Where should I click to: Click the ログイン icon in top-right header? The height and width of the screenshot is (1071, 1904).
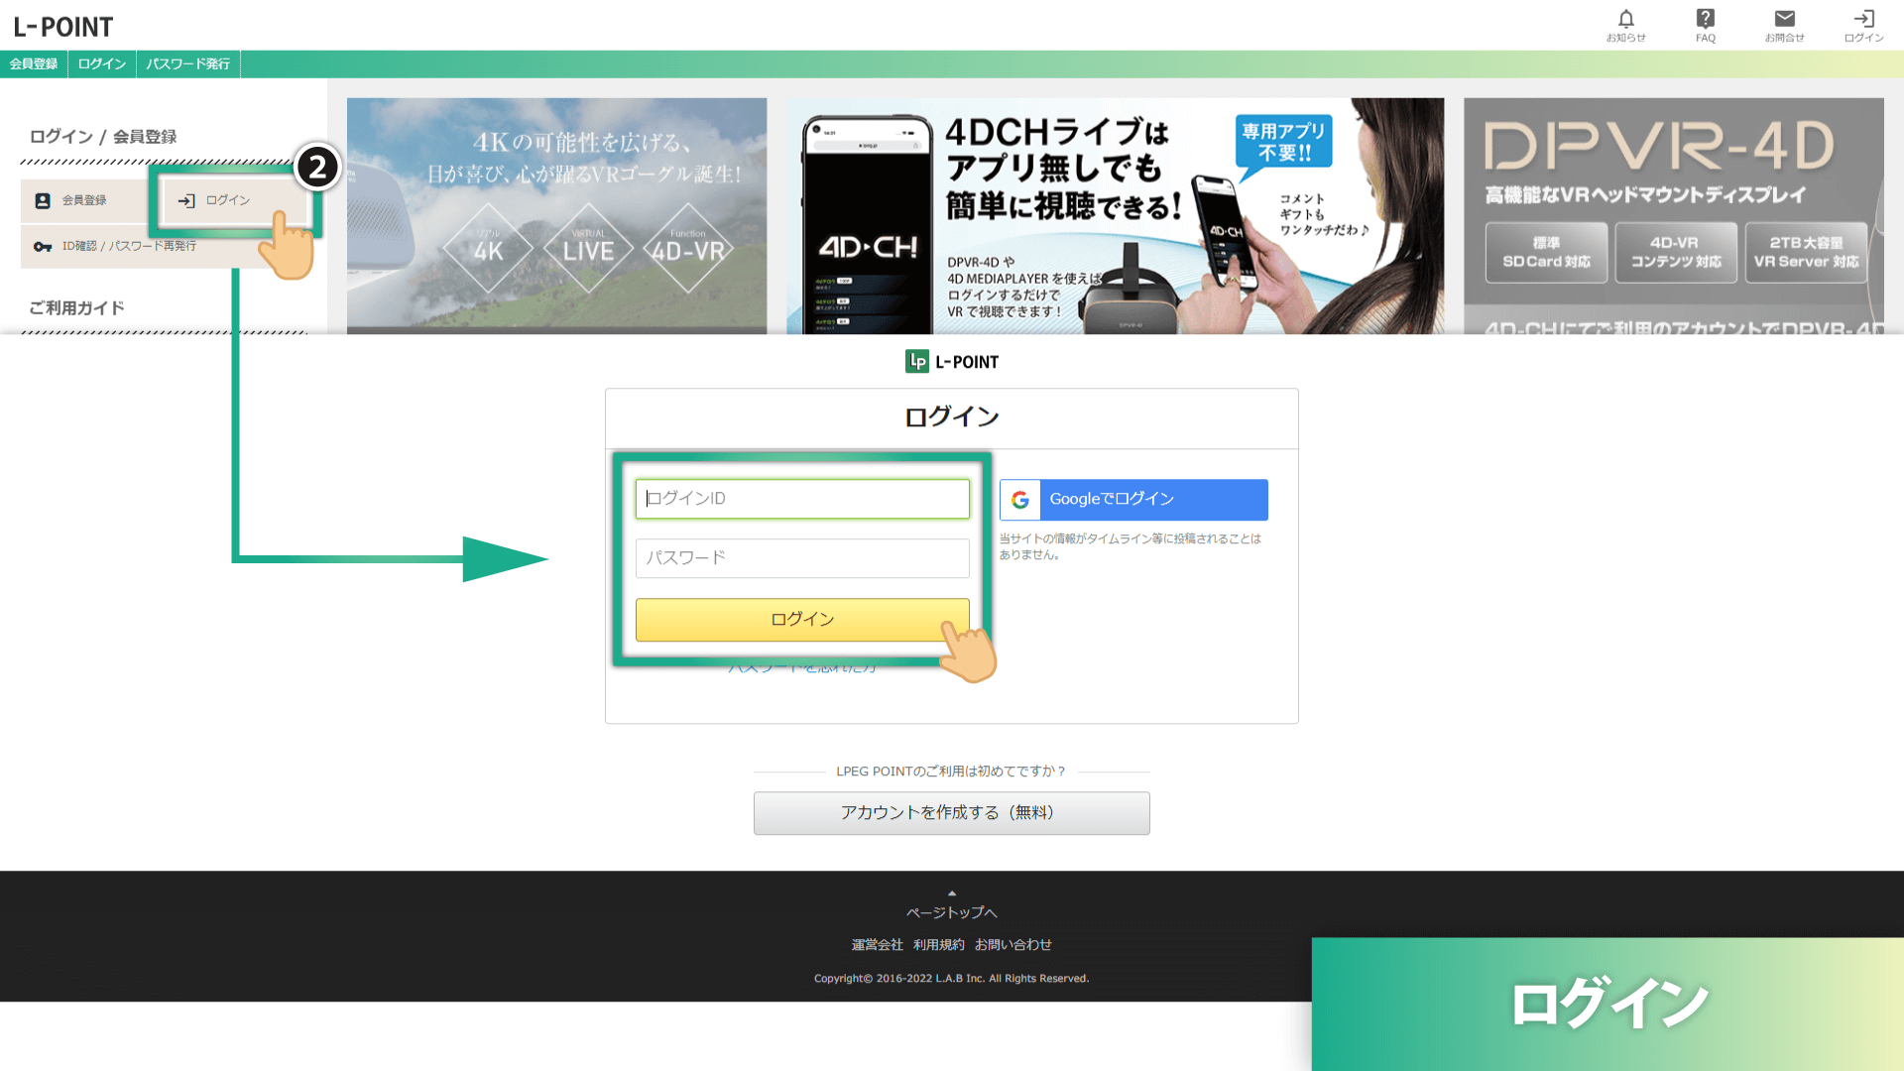pos(1863,25)
